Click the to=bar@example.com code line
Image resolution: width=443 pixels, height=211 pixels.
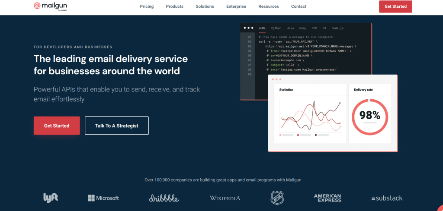click(x=285, y=60)
